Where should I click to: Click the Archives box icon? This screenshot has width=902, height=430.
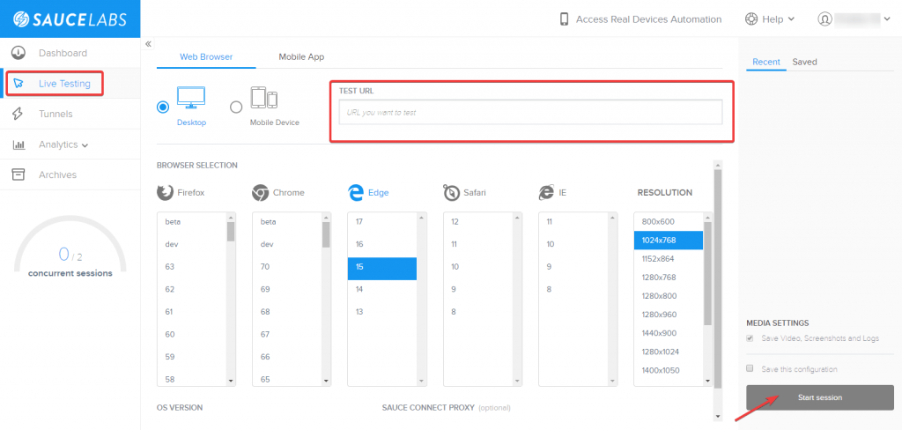[x=18, y=174]
